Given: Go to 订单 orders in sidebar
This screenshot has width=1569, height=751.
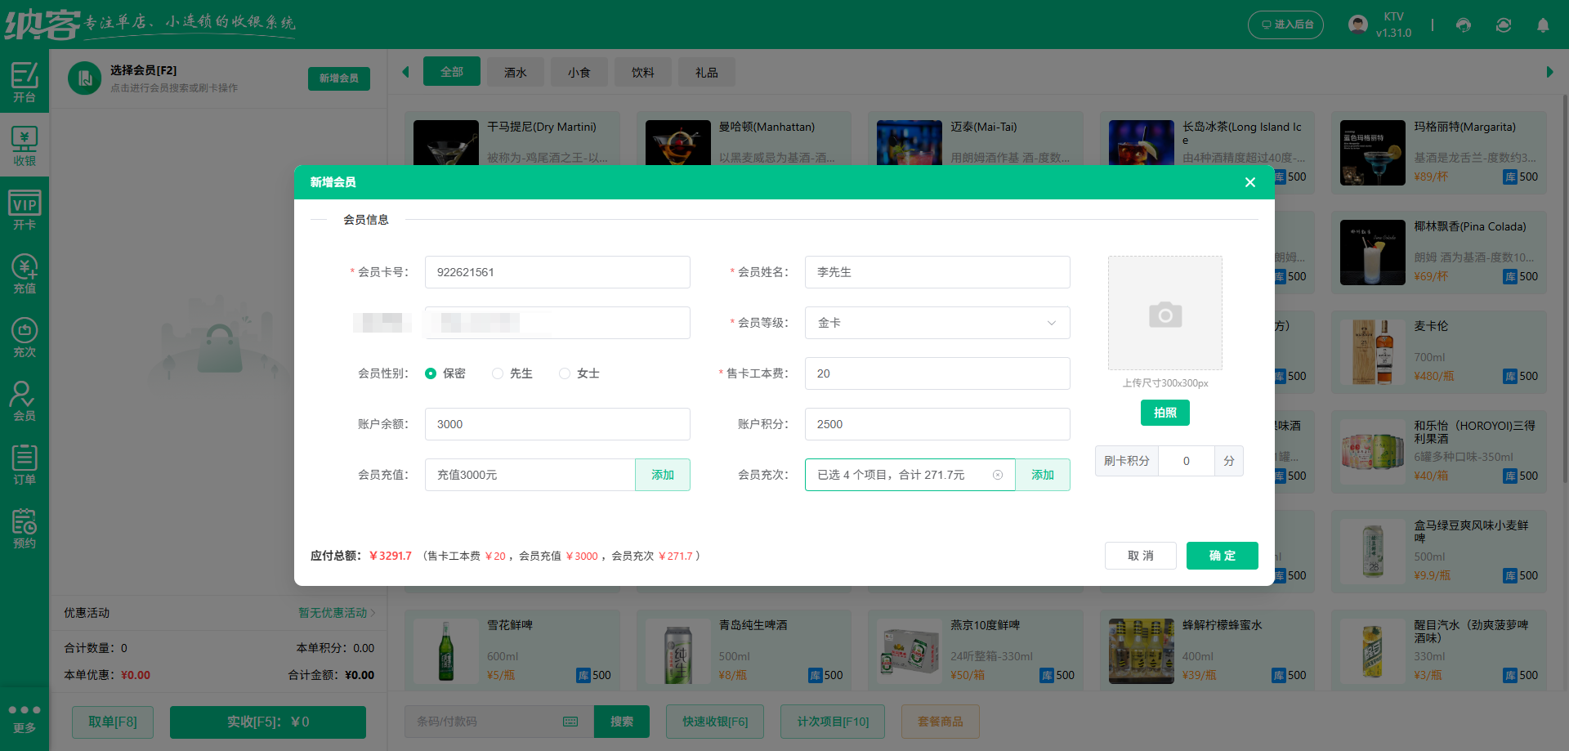Looking at the screenshot, I should (25, 465).
